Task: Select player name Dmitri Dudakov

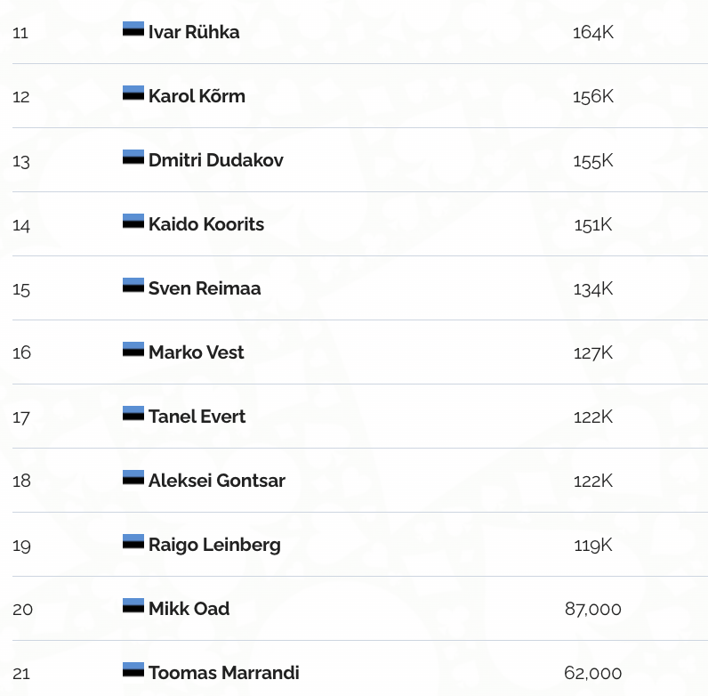Action: point(216,160)
